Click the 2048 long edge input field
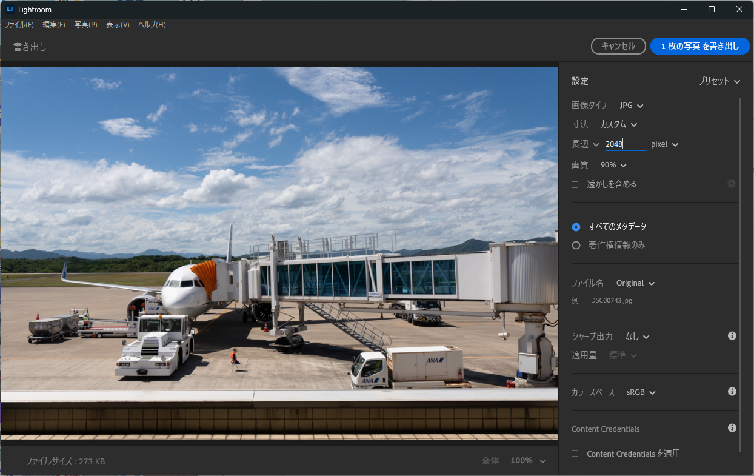 [625, 144]
